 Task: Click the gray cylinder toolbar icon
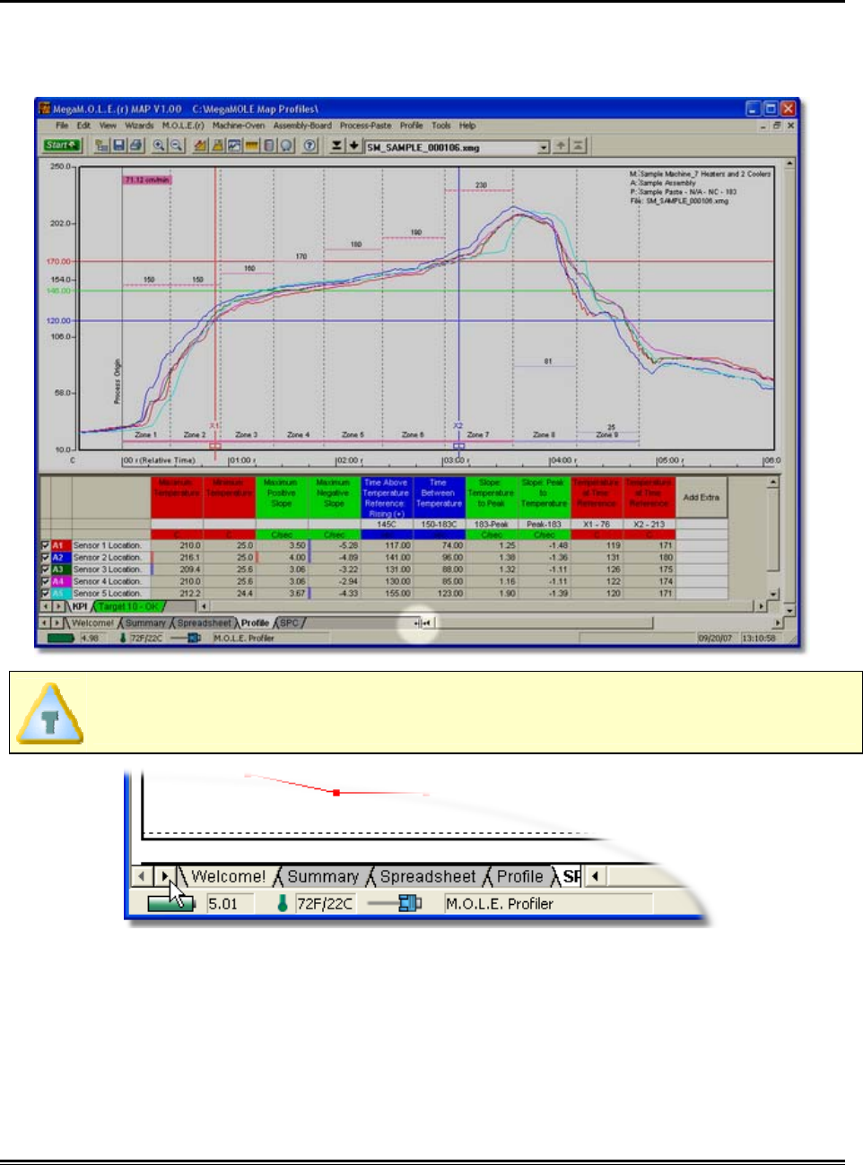click(x=268, y=145)
